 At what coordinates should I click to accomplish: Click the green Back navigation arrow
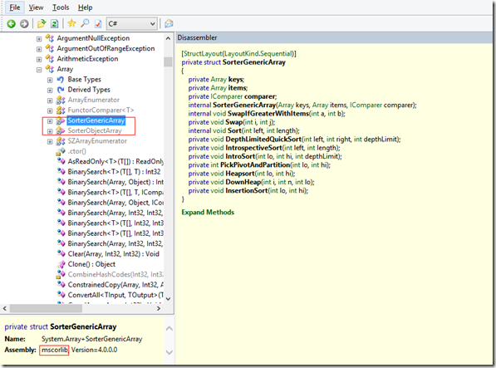pyautogui.click(x=12, y=24)
